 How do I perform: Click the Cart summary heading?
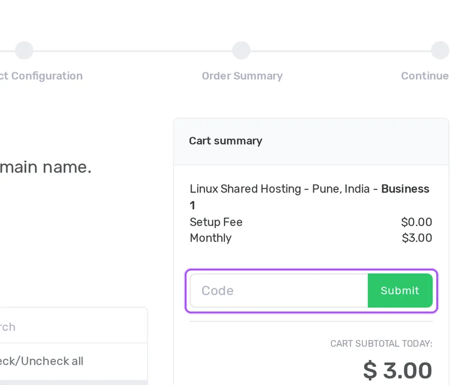point(226,141)
